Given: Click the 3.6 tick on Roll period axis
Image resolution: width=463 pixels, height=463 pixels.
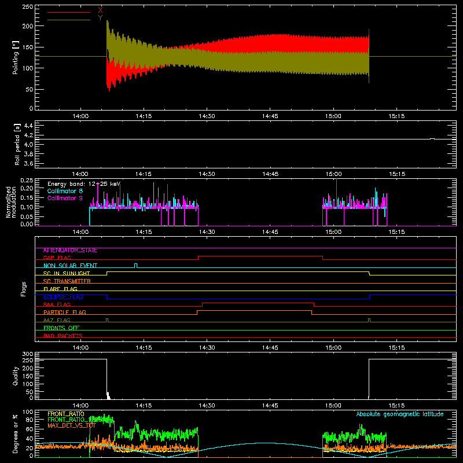Looking at the screenshot, I should tap(28, 164).
